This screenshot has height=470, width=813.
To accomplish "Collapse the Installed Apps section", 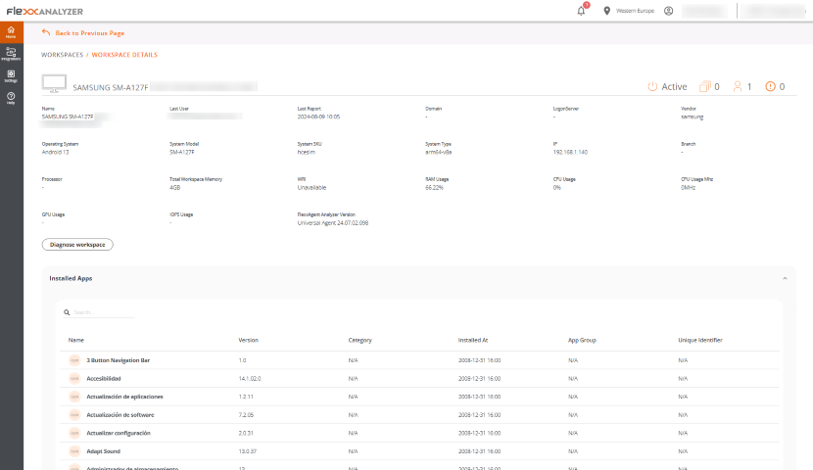I will click(x=785, y=278).
